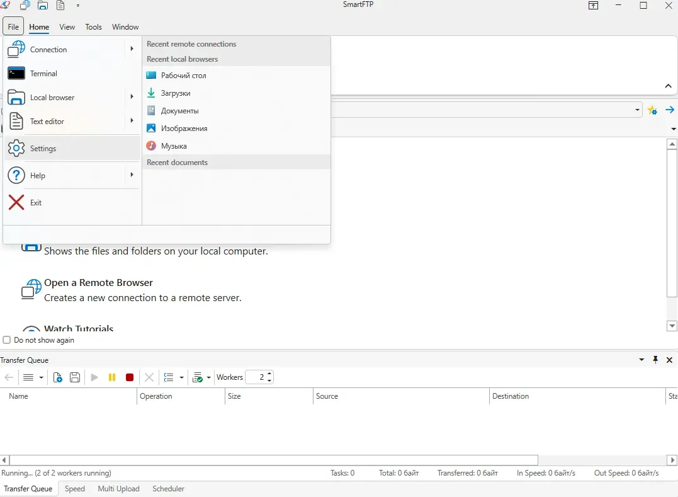This screenshot has height=497, width=678.
Task: Open the Transfer Queue panel options dropdown
Action: [641, 360]
